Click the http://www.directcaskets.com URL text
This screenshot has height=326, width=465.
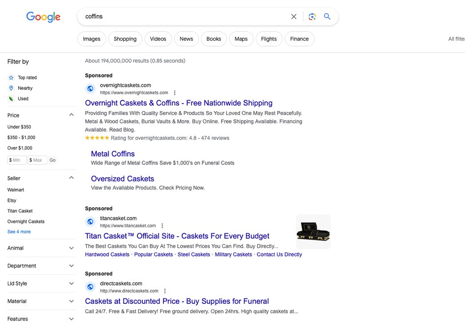[x=129, y=291]
